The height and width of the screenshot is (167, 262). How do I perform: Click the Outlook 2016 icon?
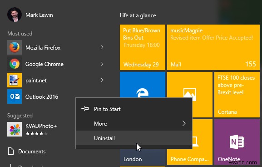point(15,96)
